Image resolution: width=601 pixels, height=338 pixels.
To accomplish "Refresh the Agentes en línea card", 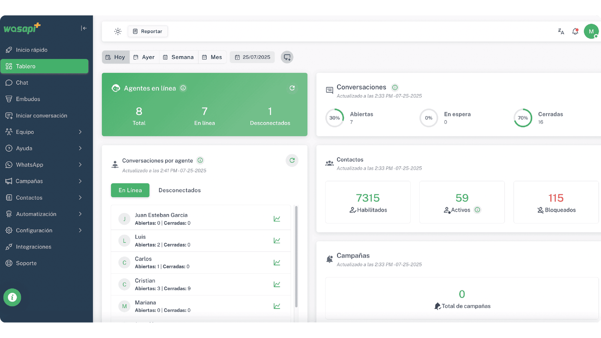I will click(292, 88).
